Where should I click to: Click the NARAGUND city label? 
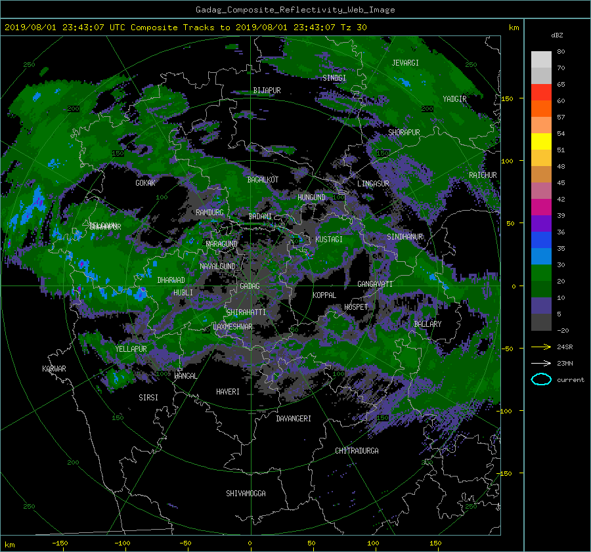[222, 244]
